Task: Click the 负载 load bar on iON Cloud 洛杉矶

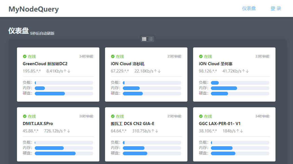Action: [x=152, y=83]
